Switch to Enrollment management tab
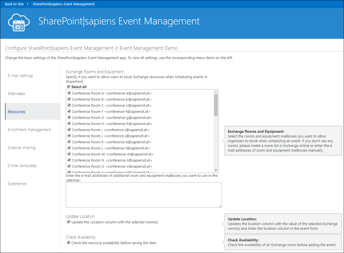Screen dimensions: 344x253 tap(29, 130)
